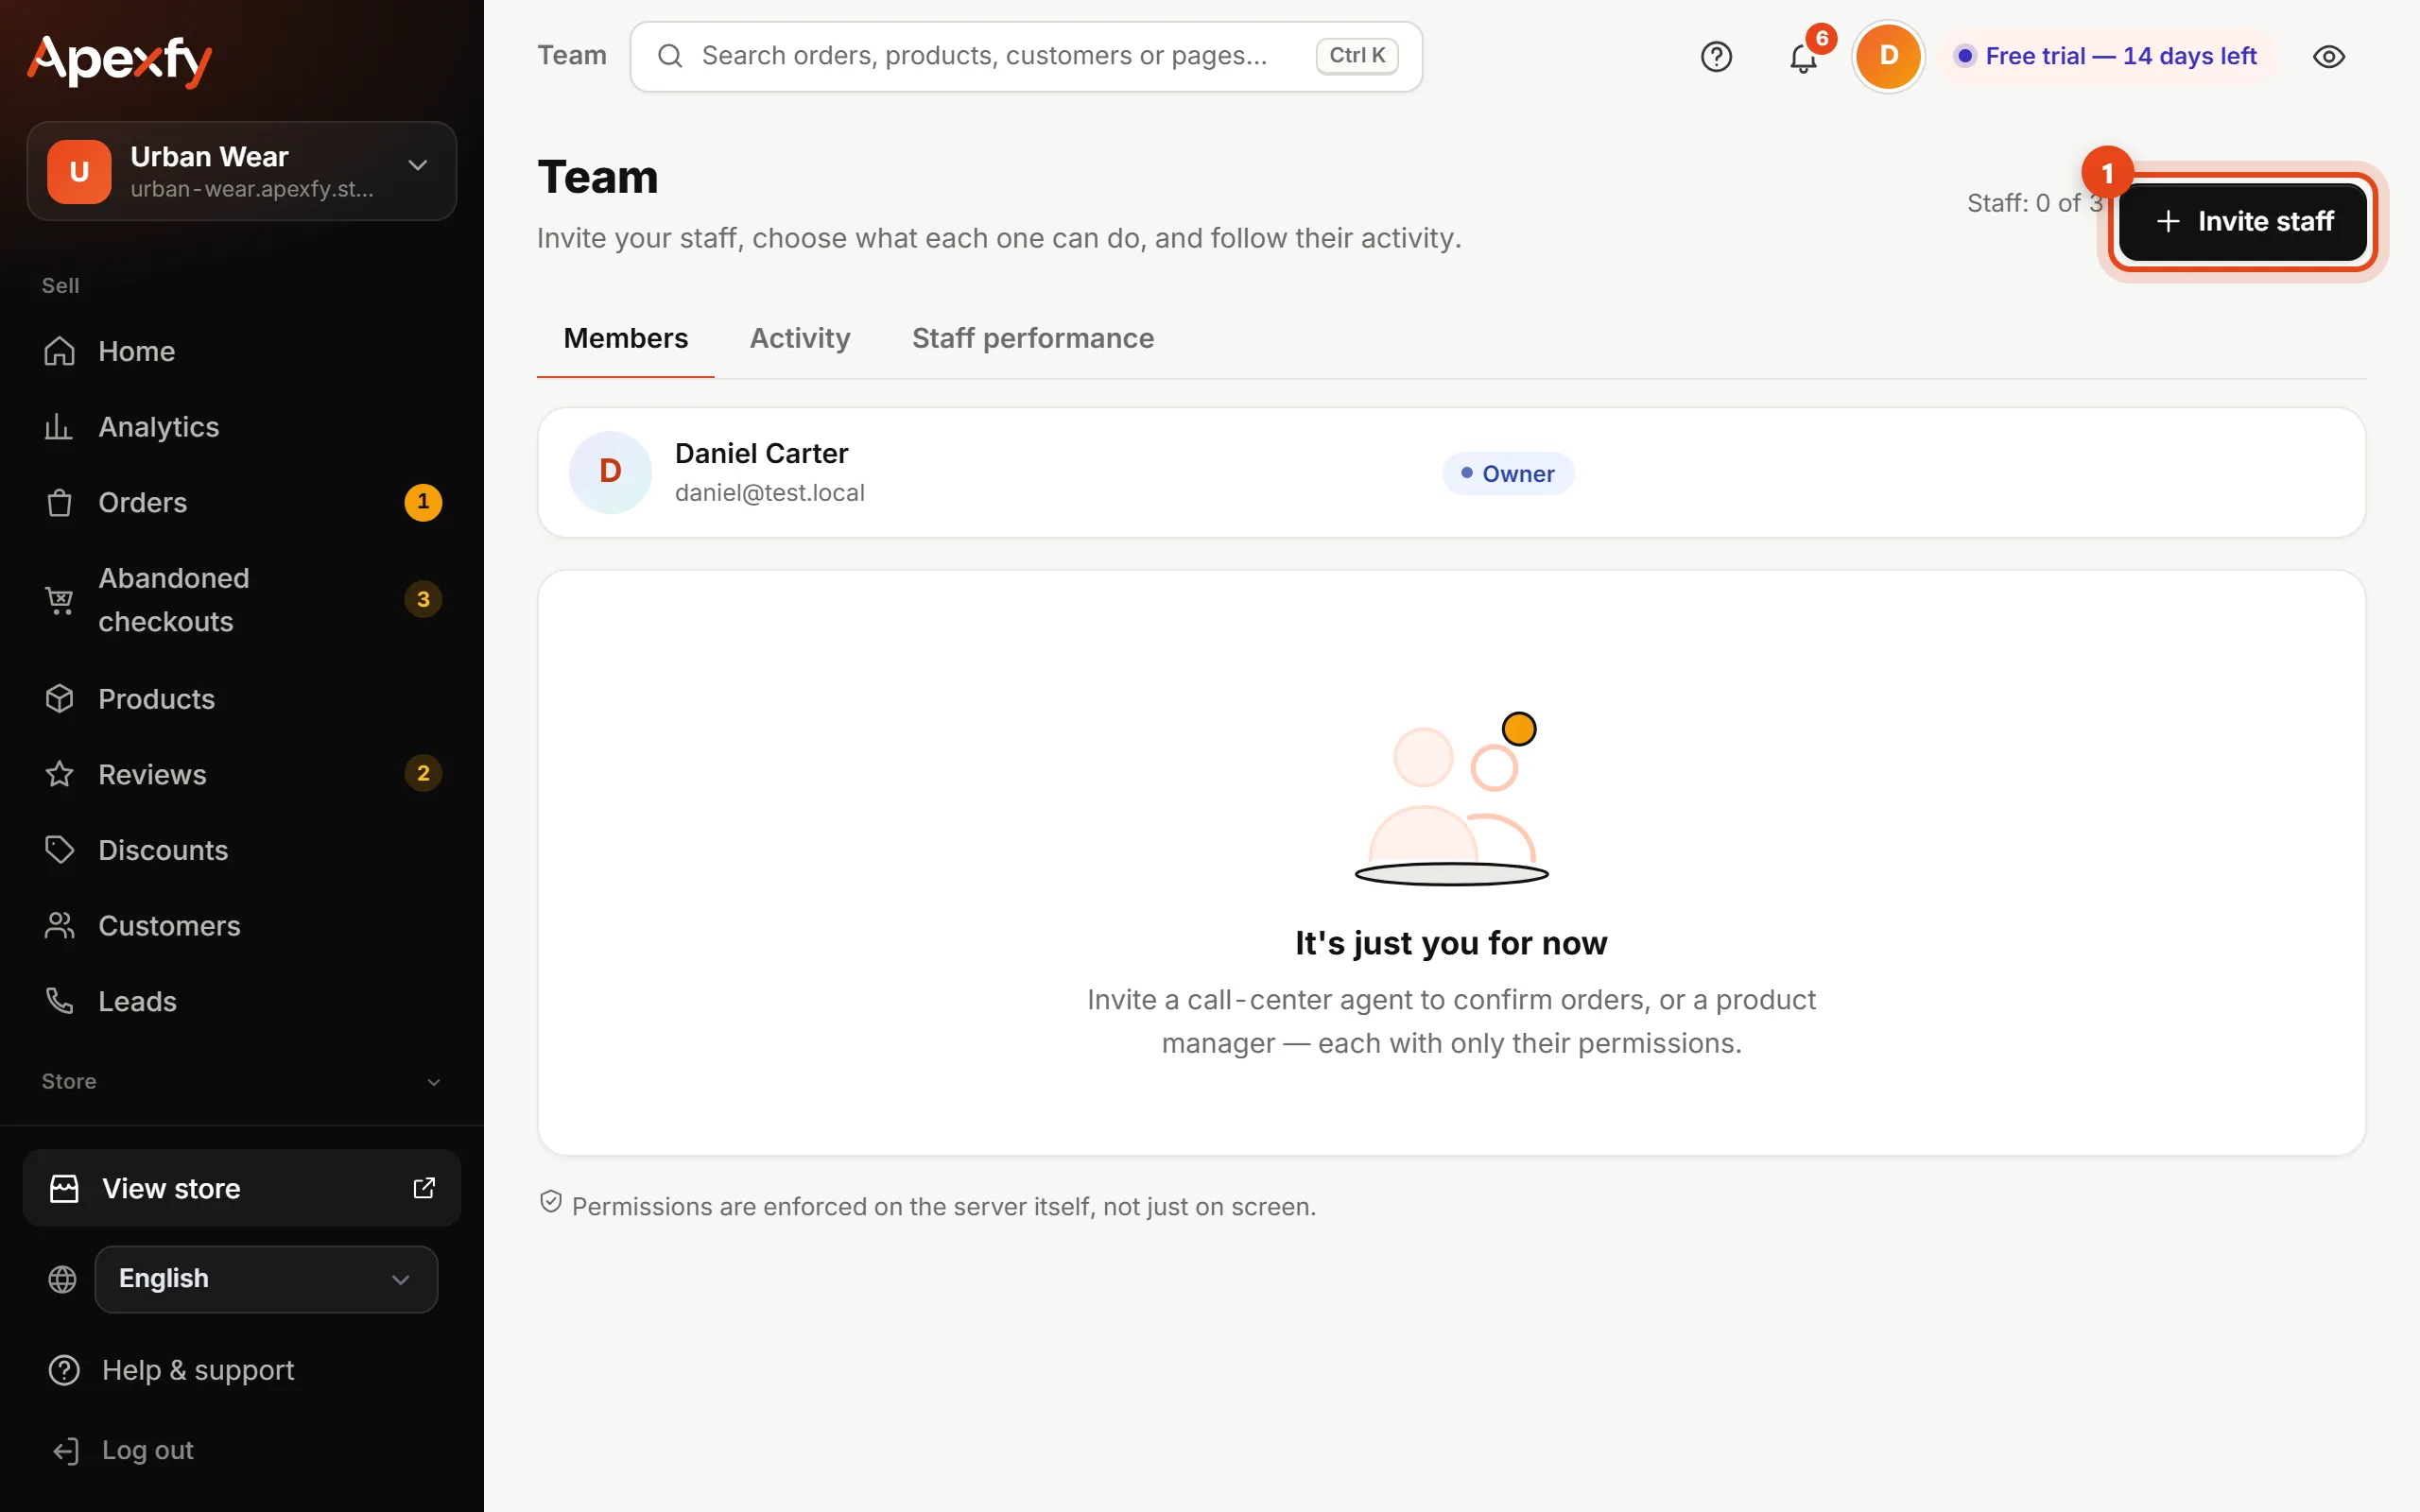Switch to Staff performance tab

point(1033,338)
